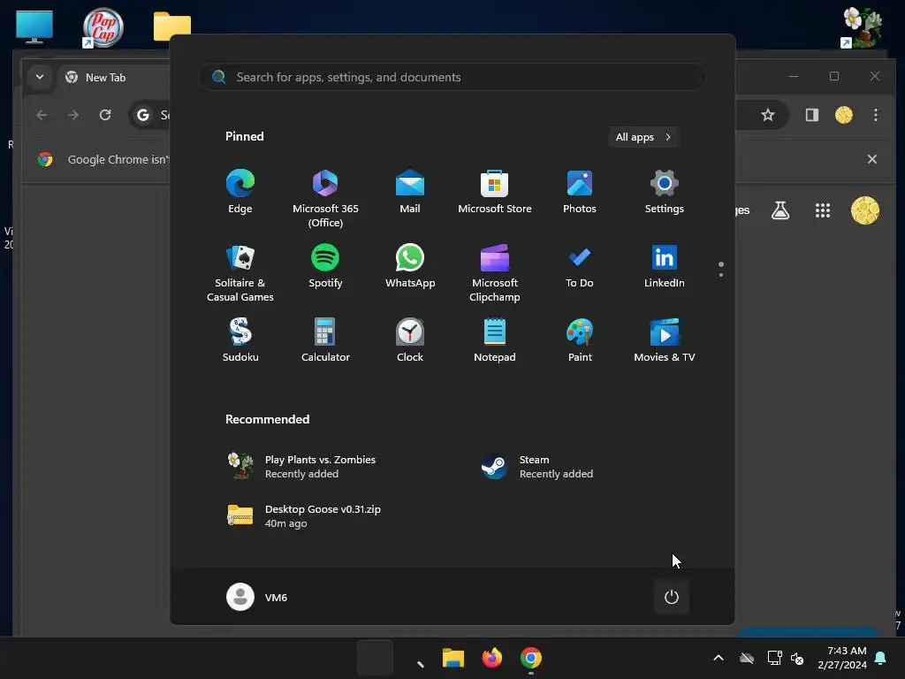Open Chrome three-dot menu
The image size is (905, 679).
coord(876,115)
